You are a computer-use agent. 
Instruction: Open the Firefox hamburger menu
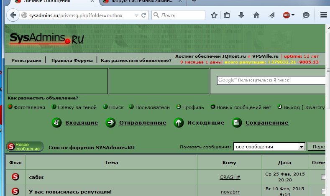(x=323, y=15)
